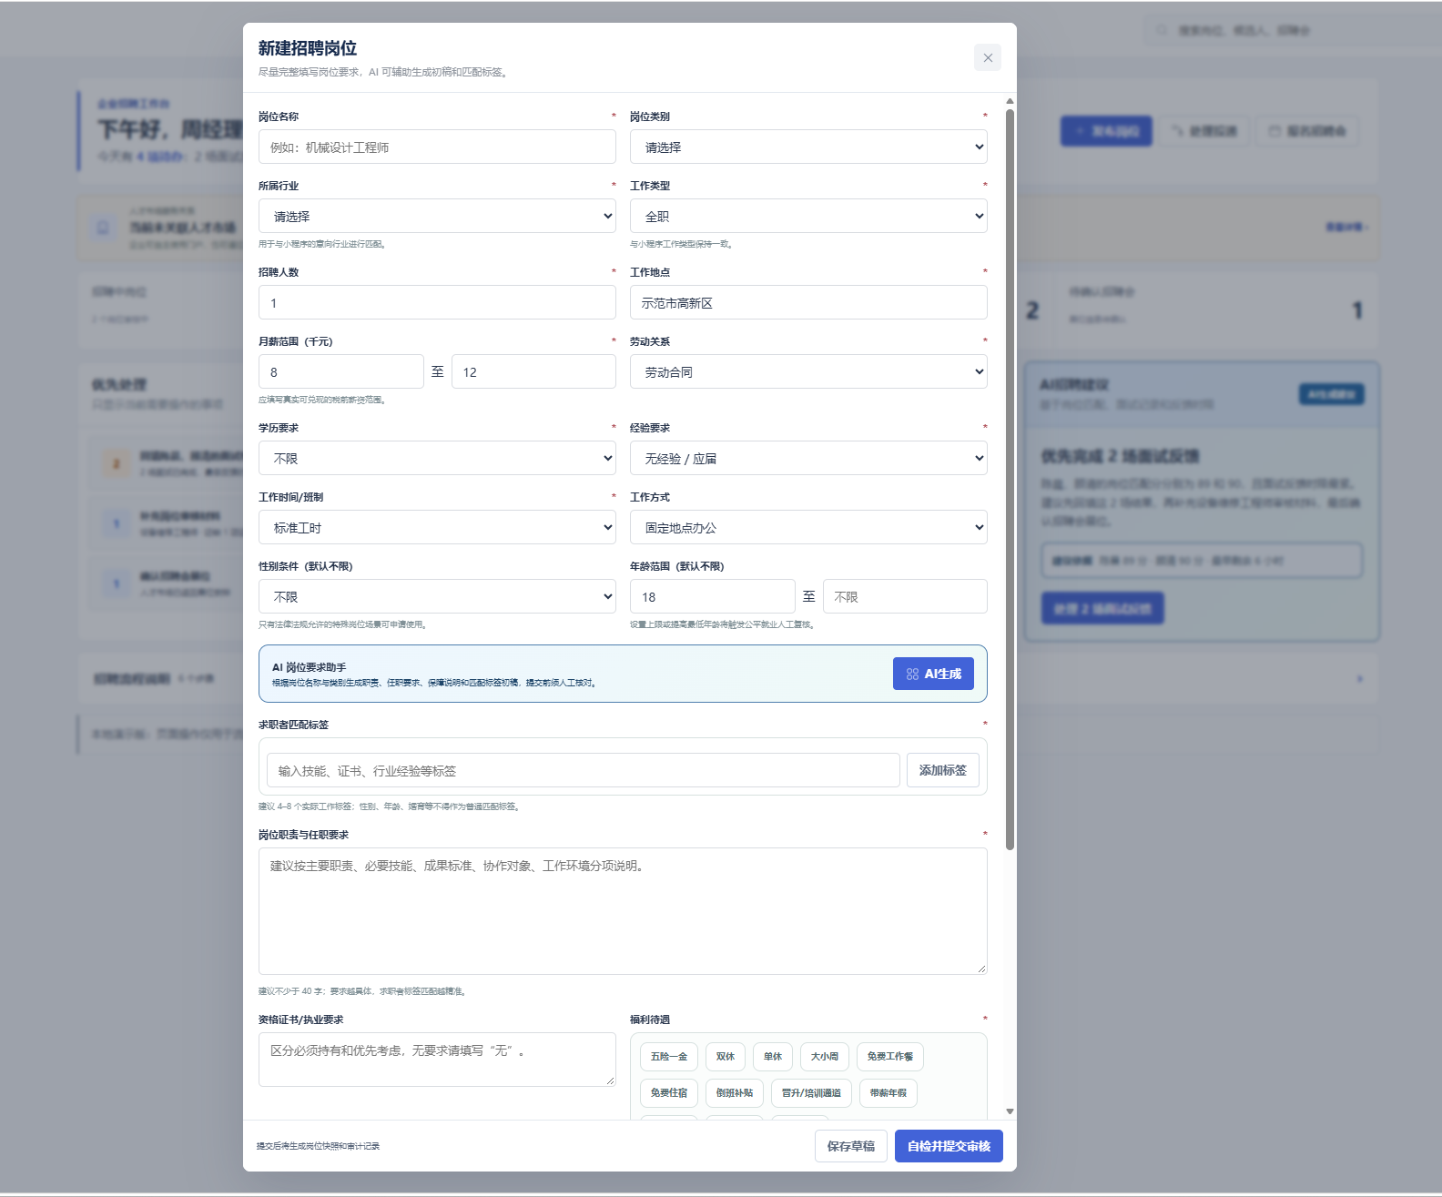The image size is (1442, 1197).
Task: Click the 招聘人数 input field
Action: (437, 302)
